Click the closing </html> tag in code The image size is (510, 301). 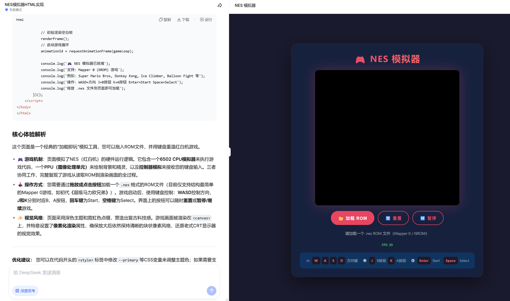(24, 113)
